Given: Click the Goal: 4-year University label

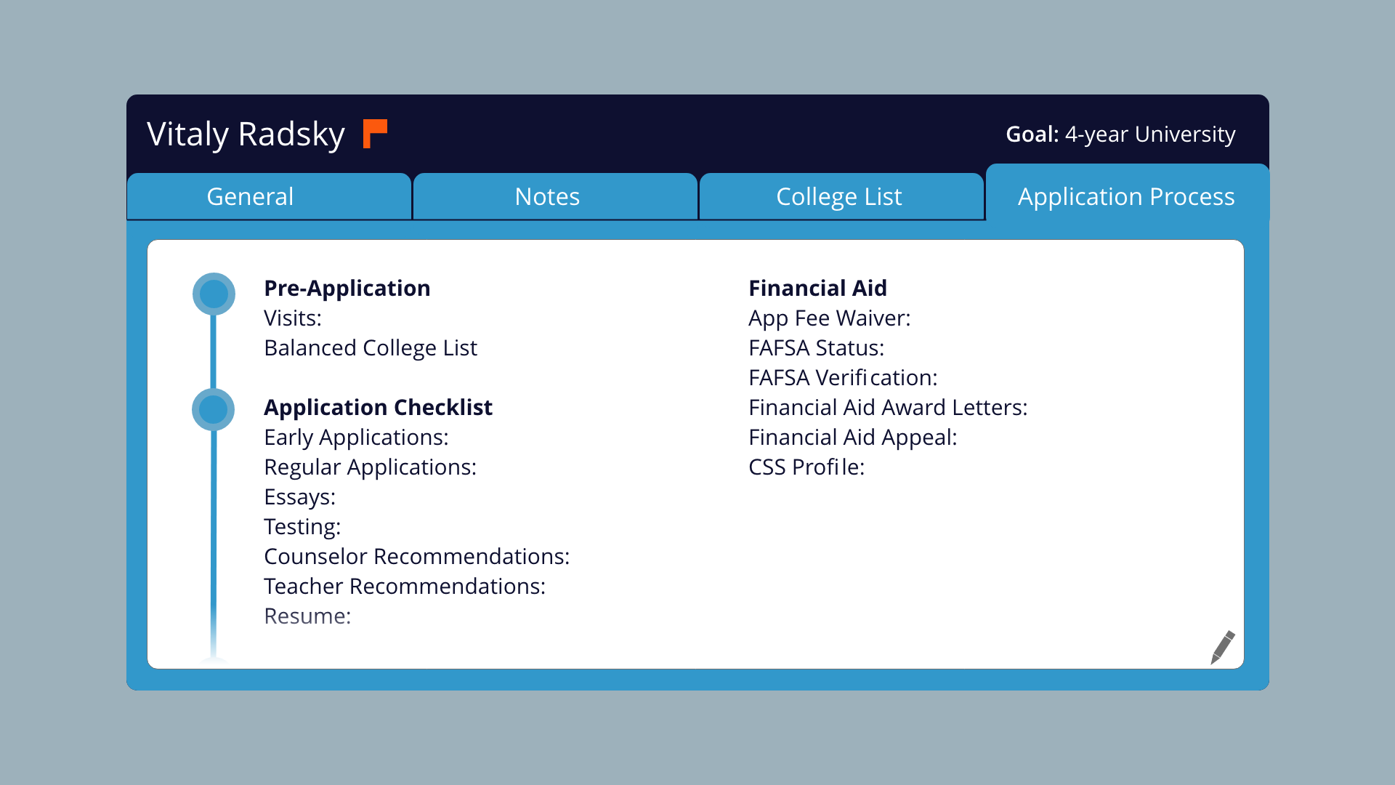Looking at the screenshot, I should [x=1120, y=134].
